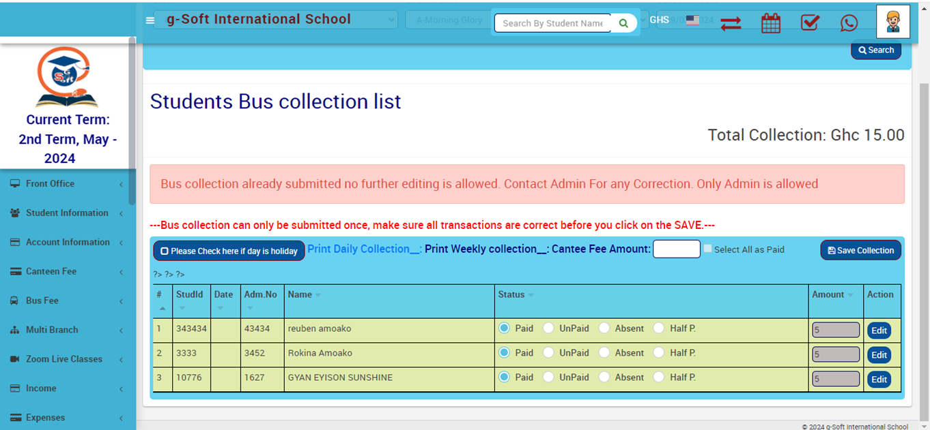Image resolution: width=930 pixels, height=430 pixels.
Task: Mark Rokina Amoako as Absent
Action: (x=604, y=353)
